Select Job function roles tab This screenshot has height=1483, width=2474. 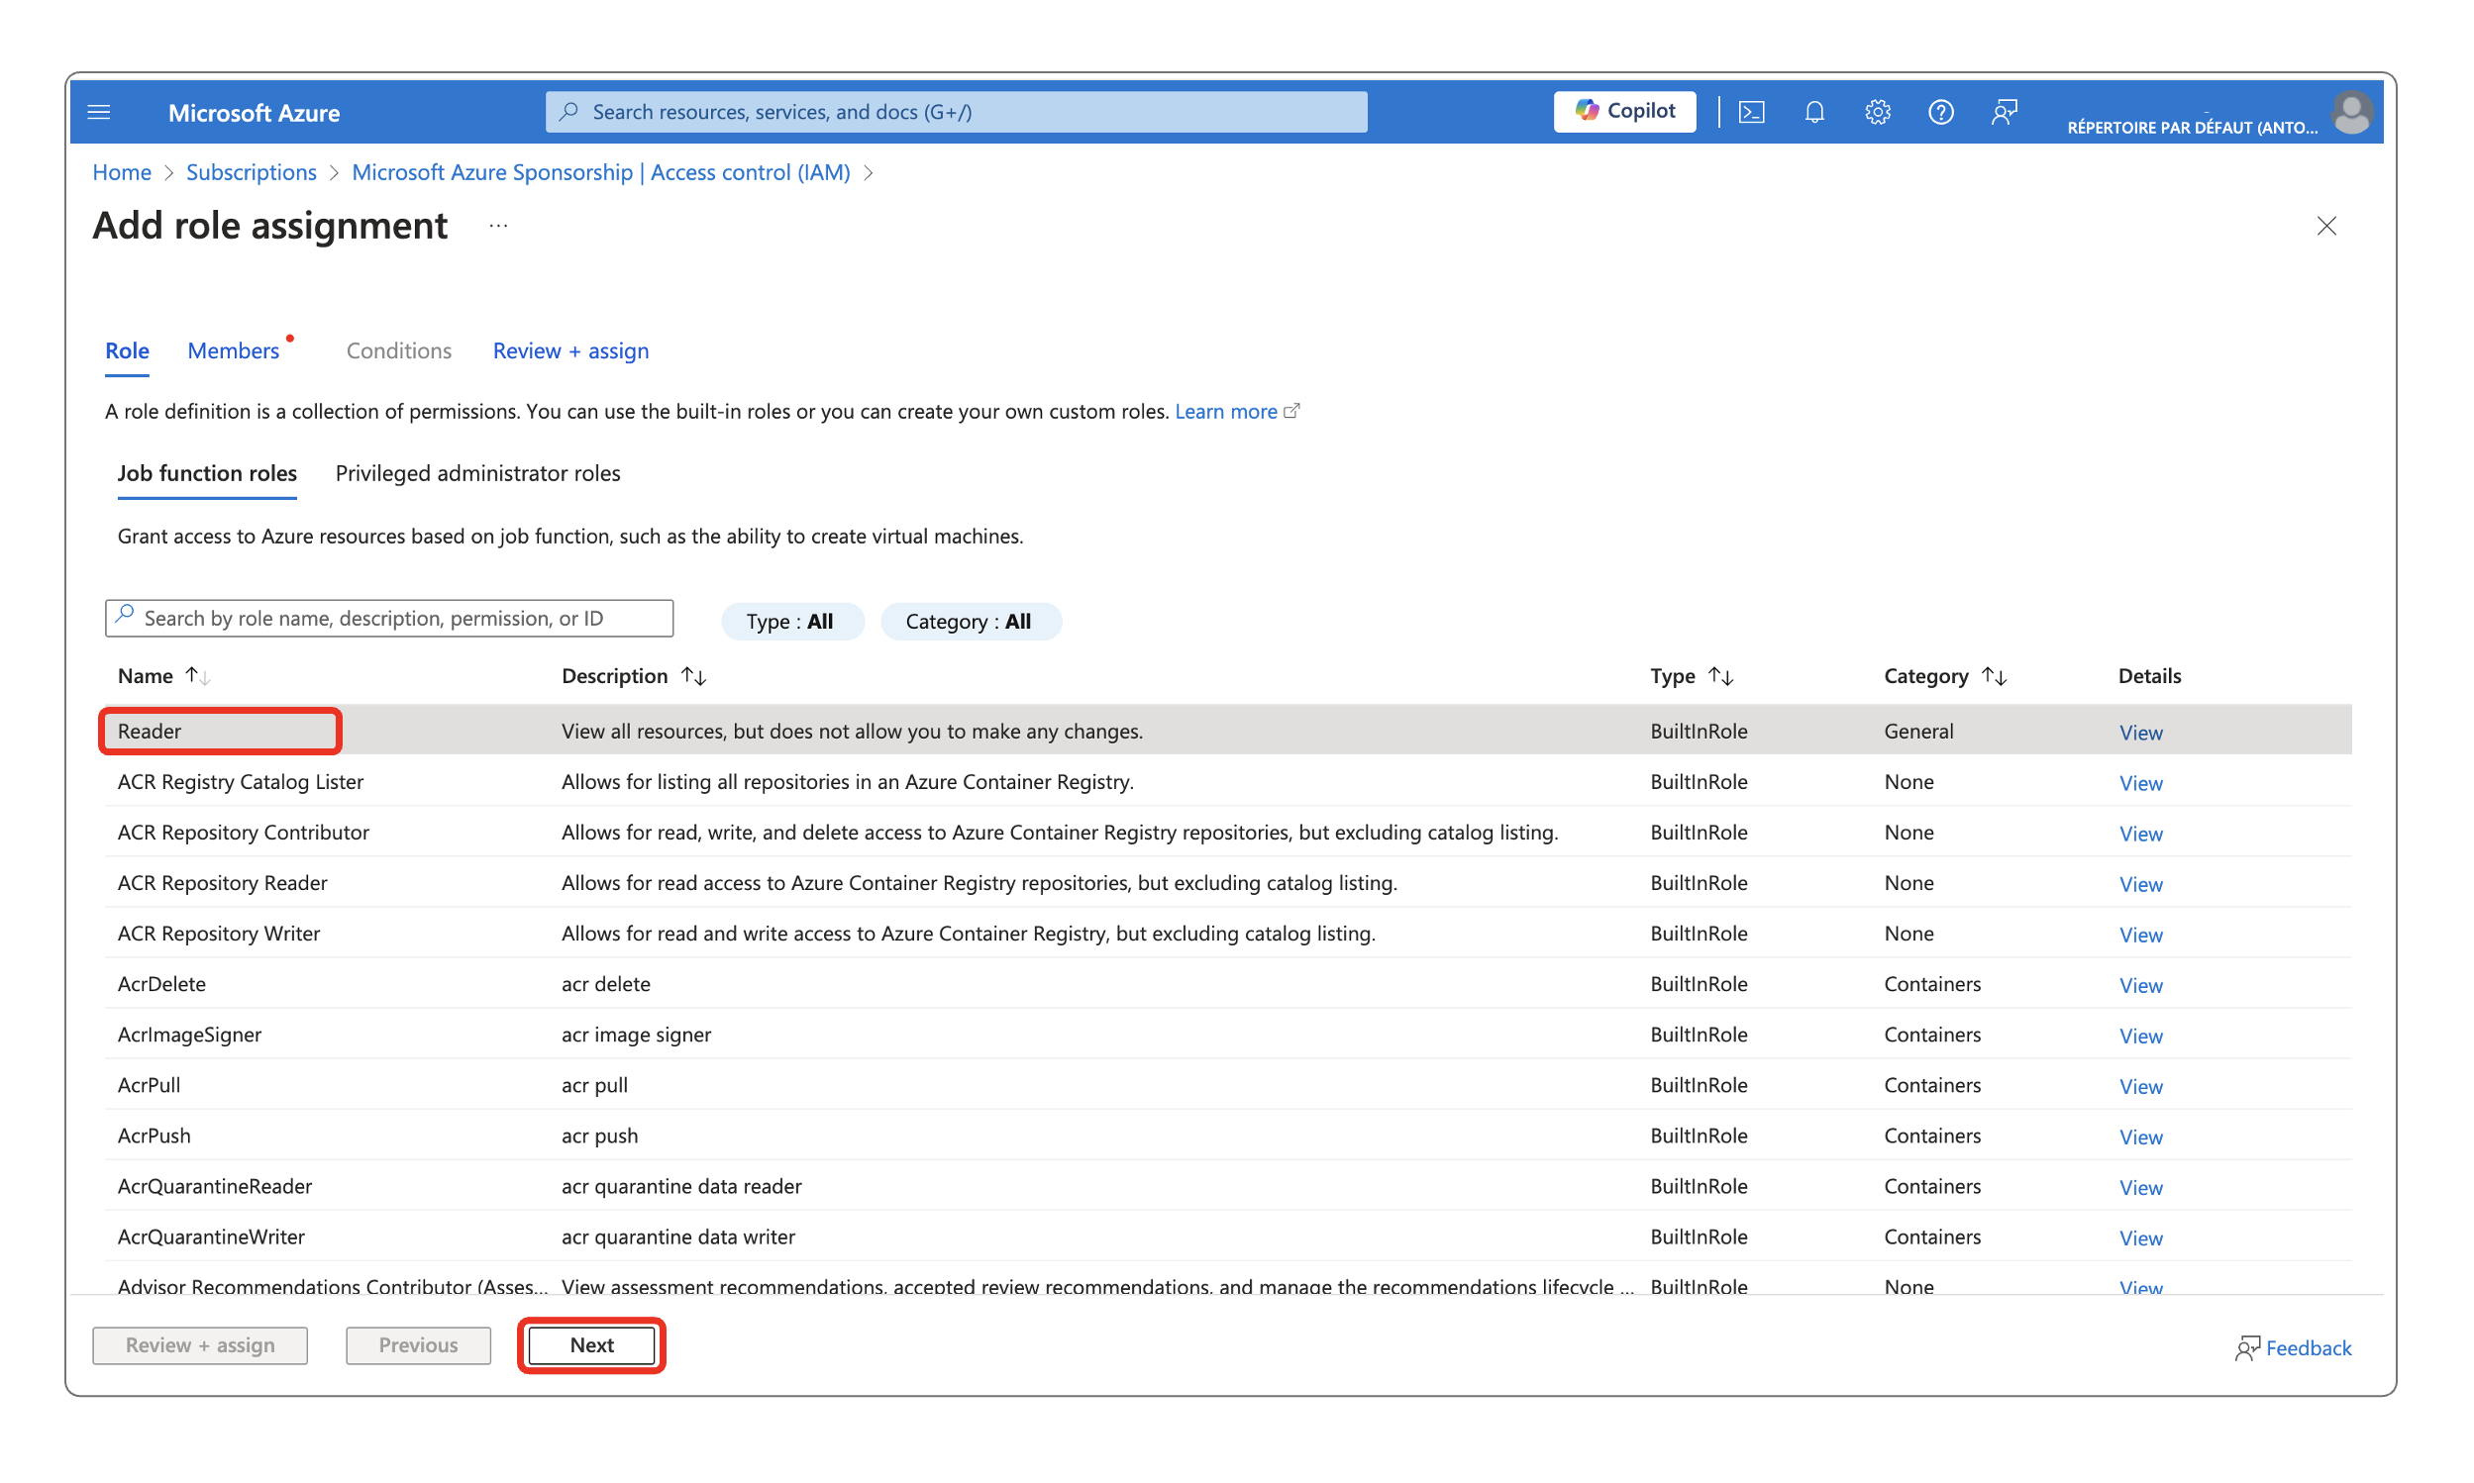tap(207, 472)
